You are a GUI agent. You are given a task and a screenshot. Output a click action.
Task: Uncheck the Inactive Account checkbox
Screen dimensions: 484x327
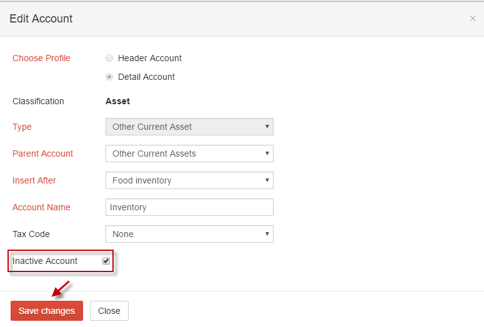click(106, 261)
